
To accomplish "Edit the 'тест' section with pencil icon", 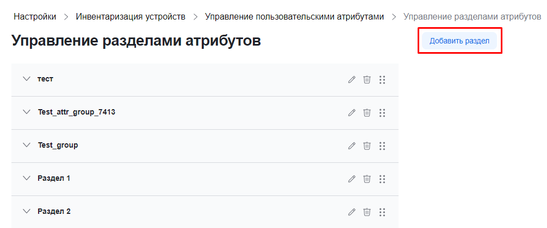I will [352, 80].
